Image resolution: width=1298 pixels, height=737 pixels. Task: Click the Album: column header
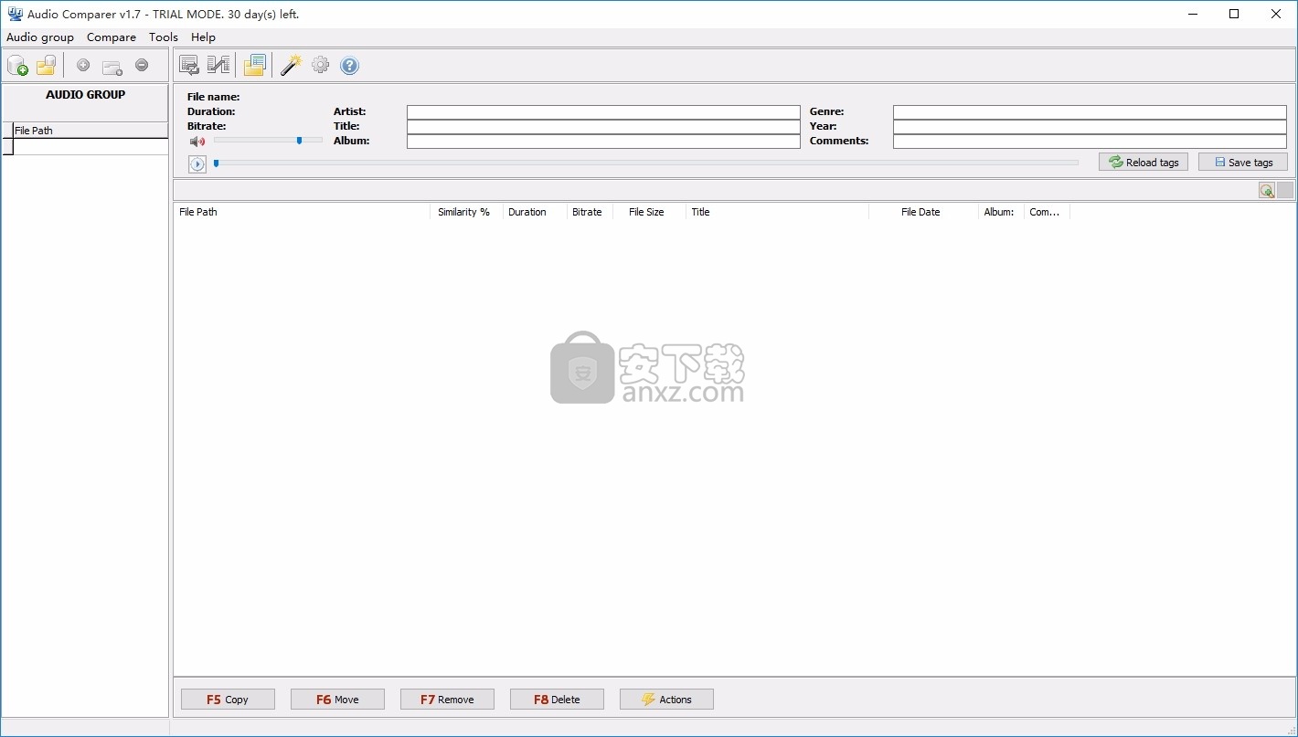[1001, 212]
